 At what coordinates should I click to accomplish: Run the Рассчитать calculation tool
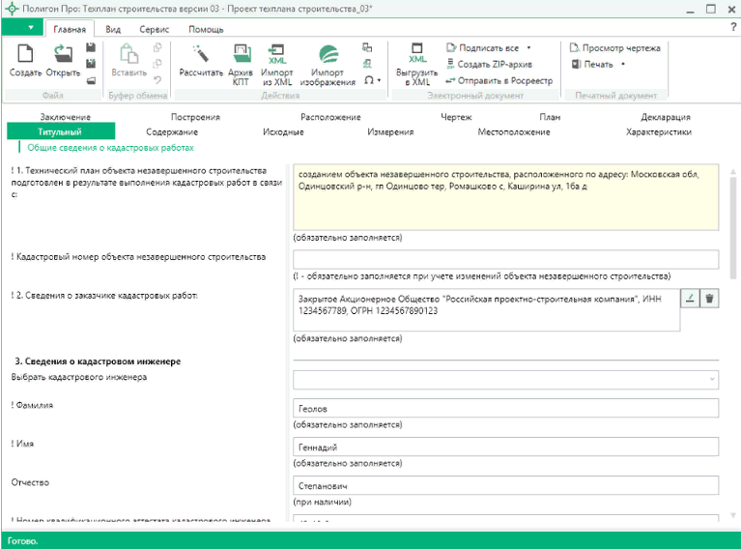(x=201, y=55)
